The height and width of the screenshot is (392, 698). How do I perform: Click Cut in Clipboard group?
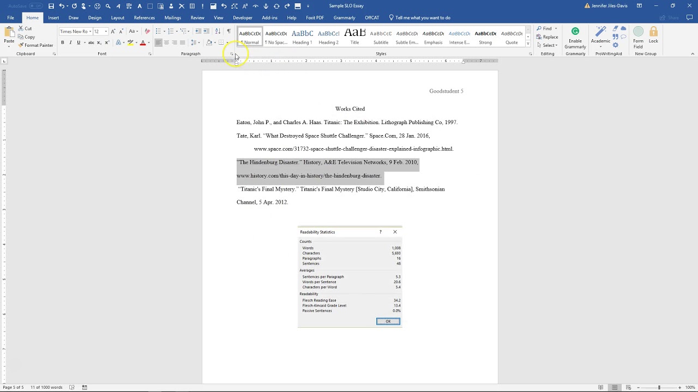pos(25,28)
